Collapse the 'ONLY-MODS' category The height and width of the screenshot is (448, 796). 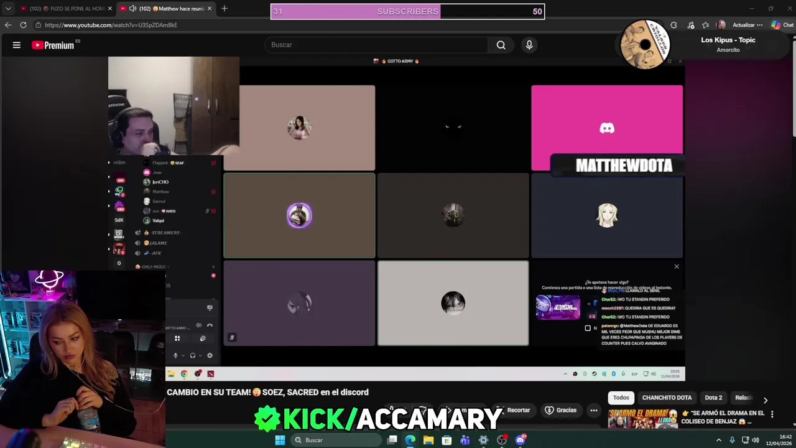click(152, 266)
